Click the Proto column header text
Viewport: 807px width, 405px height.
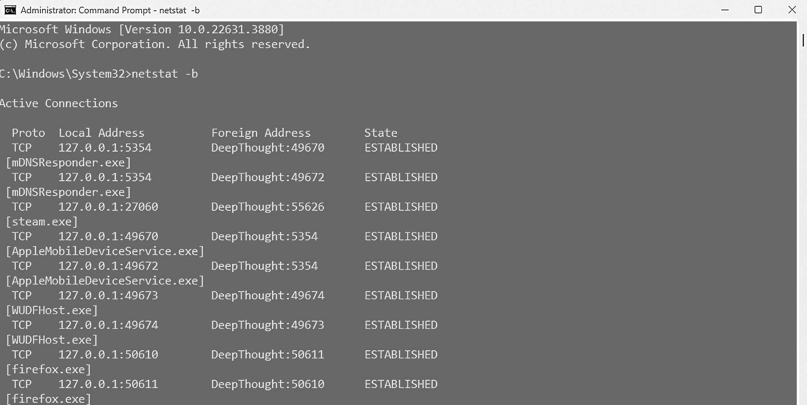(28, 132)
